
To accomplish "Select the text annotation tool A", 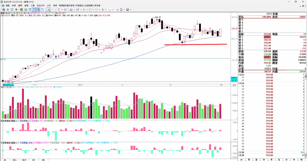I will (x=103, y=9).
